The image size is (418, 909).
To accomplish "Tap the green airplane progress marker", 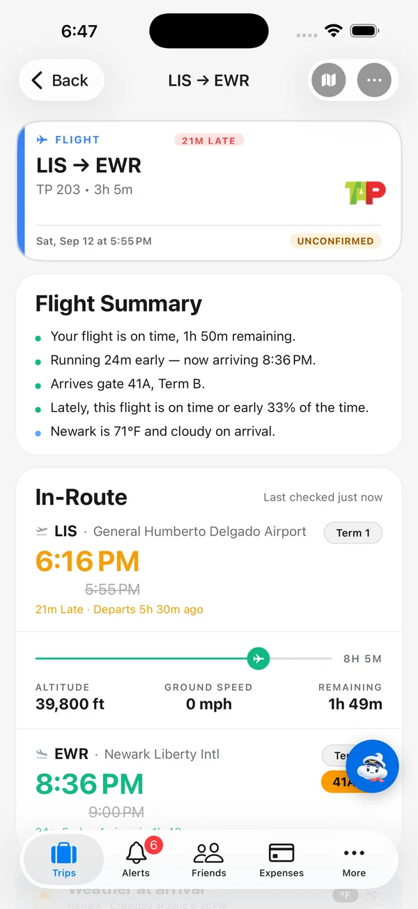I will (258, 658).
